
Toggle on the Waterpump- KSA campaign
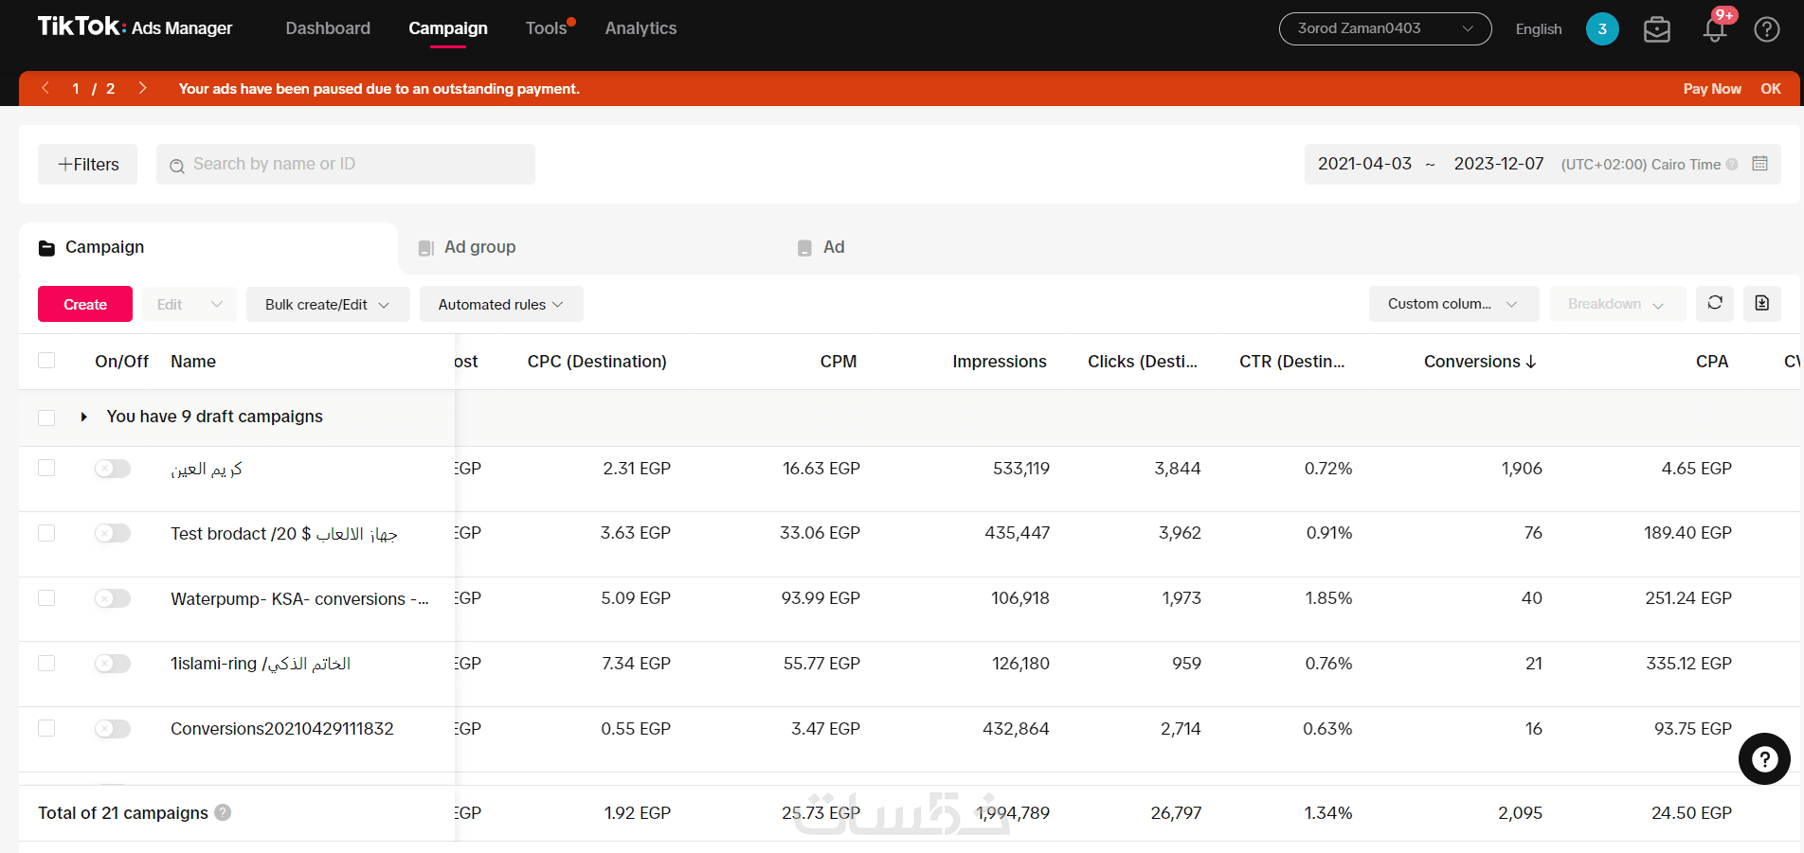tap(113, 598)
